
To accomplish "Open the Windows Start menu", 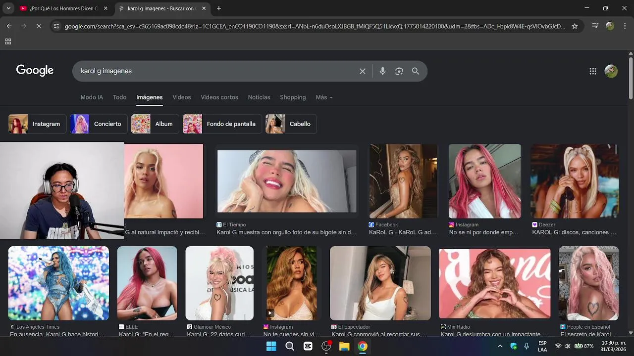I will point(271,346).
